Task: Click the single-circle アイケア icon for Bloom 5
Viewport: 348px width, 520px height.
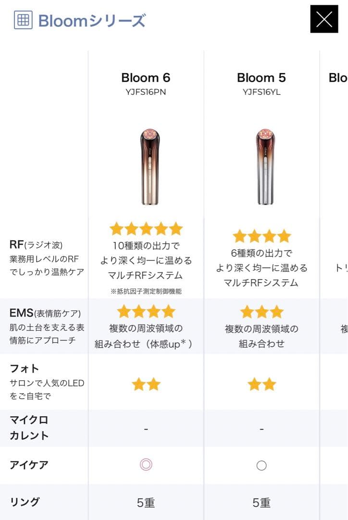Action: [x=262, y=466]
